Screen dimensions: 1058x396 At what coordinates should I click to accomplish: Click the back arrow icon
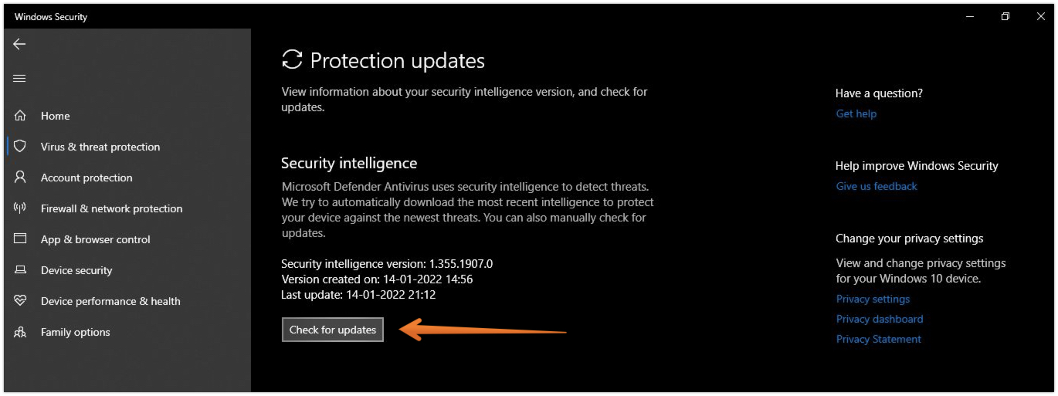point(19,45)
